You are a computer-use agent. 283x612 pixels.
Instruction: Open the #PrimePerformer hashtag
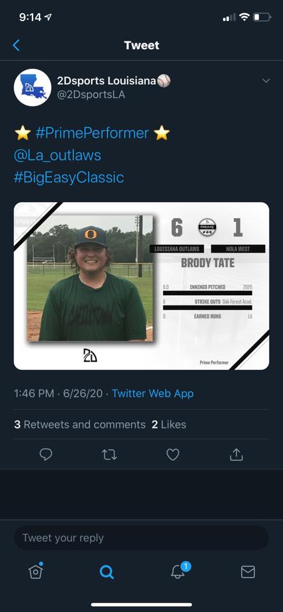pyautogui.click(x=92, y=133)
